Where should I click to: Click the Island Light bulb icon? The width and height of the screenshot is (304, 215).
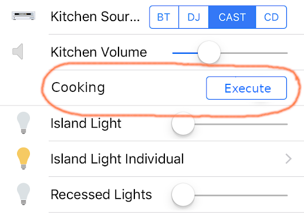pos(23,123)
